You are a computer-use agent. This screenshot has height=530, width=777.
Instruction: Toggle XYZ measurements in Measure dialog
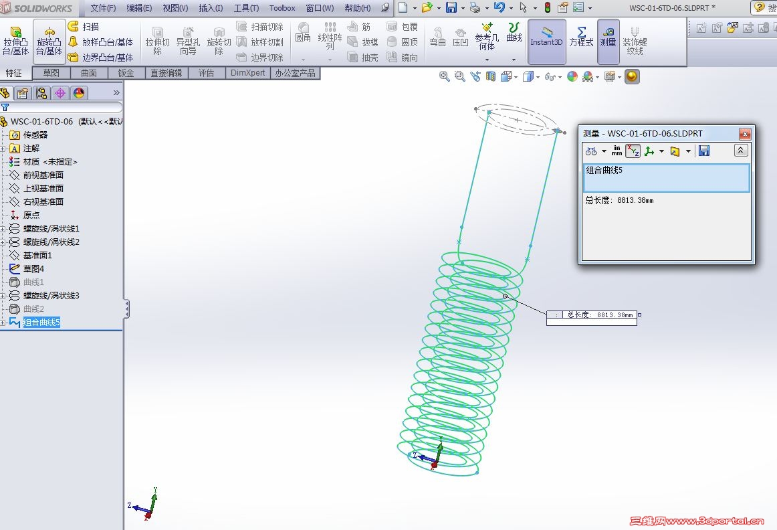[x=633, y=151]
